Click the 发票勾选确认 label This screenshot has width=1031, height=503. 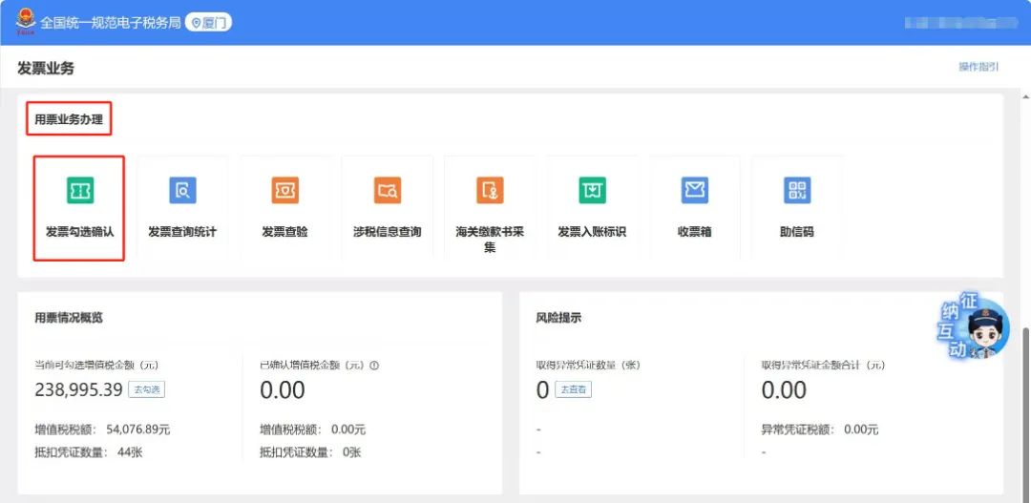point(79,232)
